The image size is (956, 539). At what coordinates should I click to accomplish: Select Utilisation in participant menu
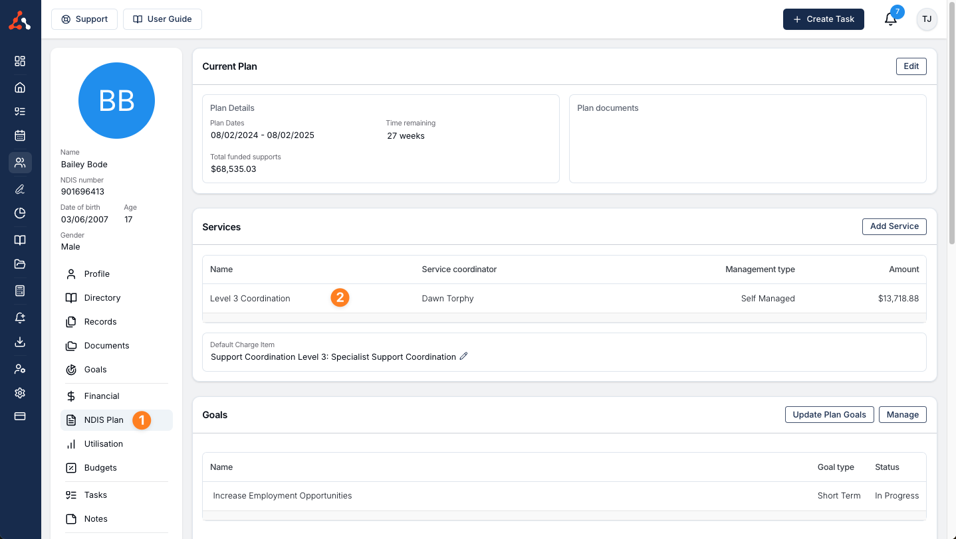click(x=103, y=444)
